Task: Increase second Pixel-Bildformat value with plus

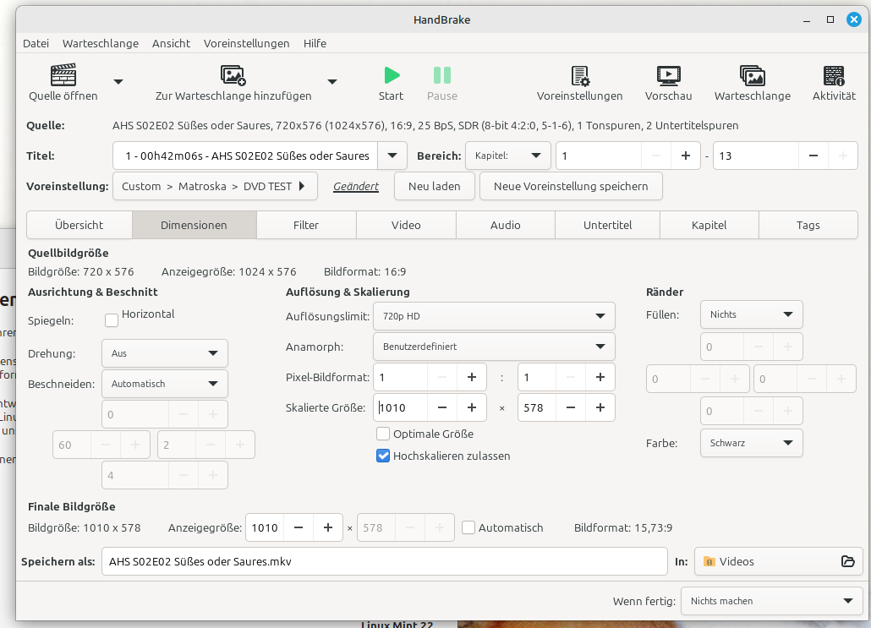Action: (600, 377)
